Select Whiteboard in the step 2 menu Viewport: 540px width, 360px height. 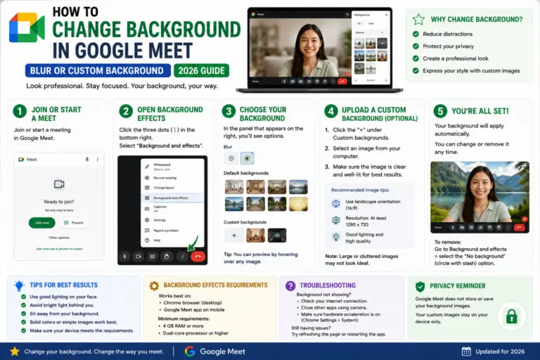click(172, 167)
